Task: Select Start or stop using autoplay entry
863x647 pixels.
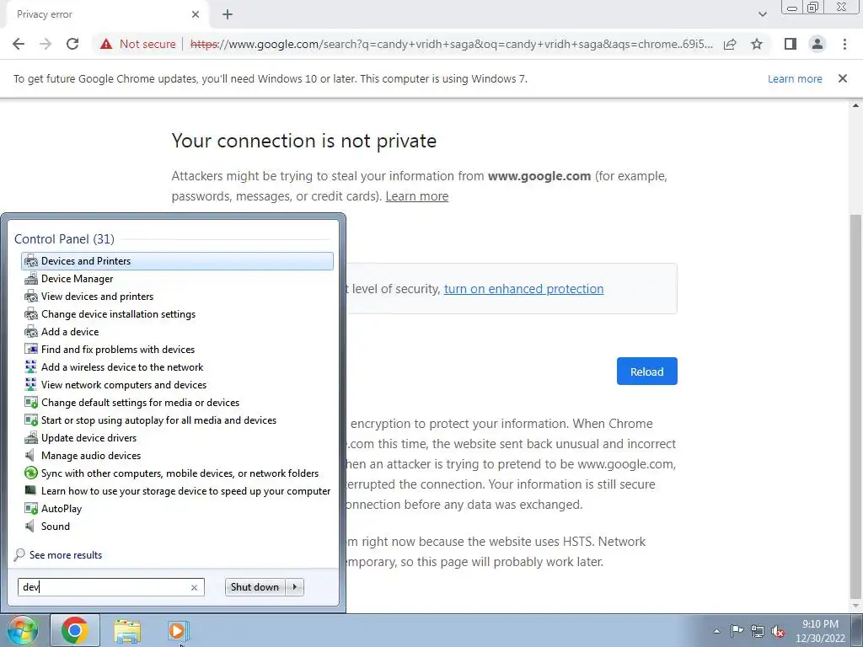Action: (177, 420)
